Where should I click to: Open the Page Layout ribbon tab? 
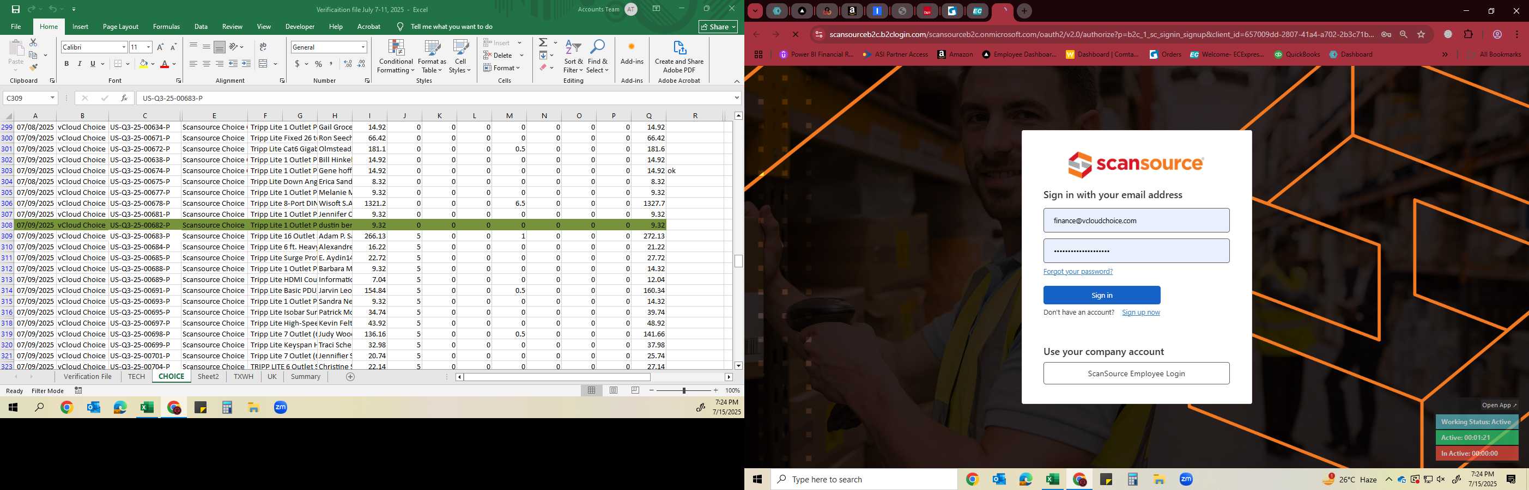click(x=120, y=27)
